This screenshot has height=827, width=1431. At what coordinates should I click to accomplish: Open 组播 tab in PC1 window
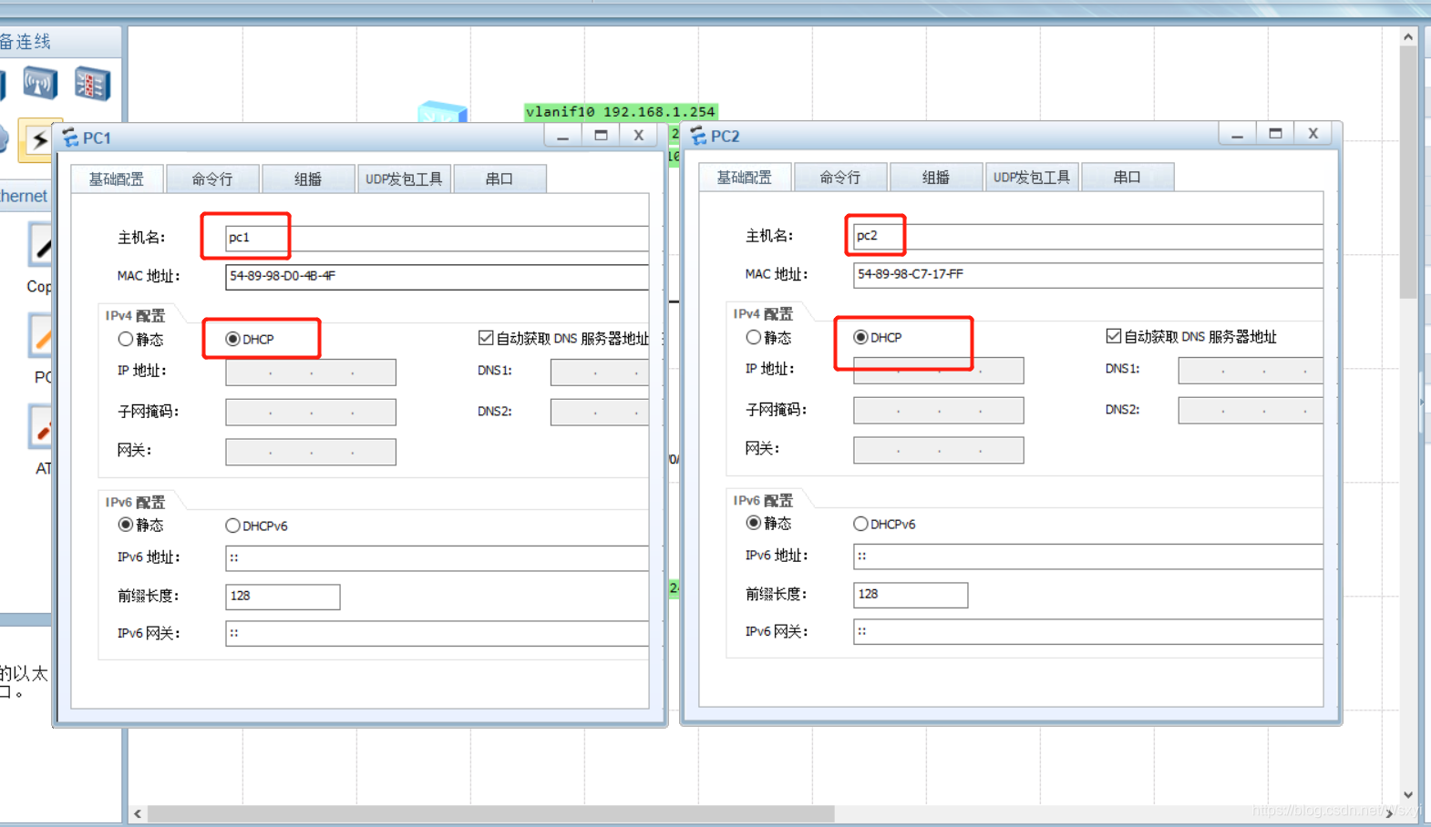pyautogui.click(x=308, y=179)
